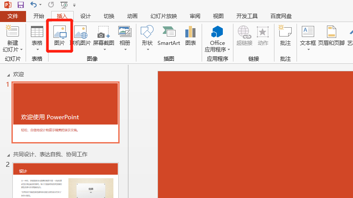Click the 表格 table icon
Viewport: 353px width, 198px height.
tap(37, 31)
